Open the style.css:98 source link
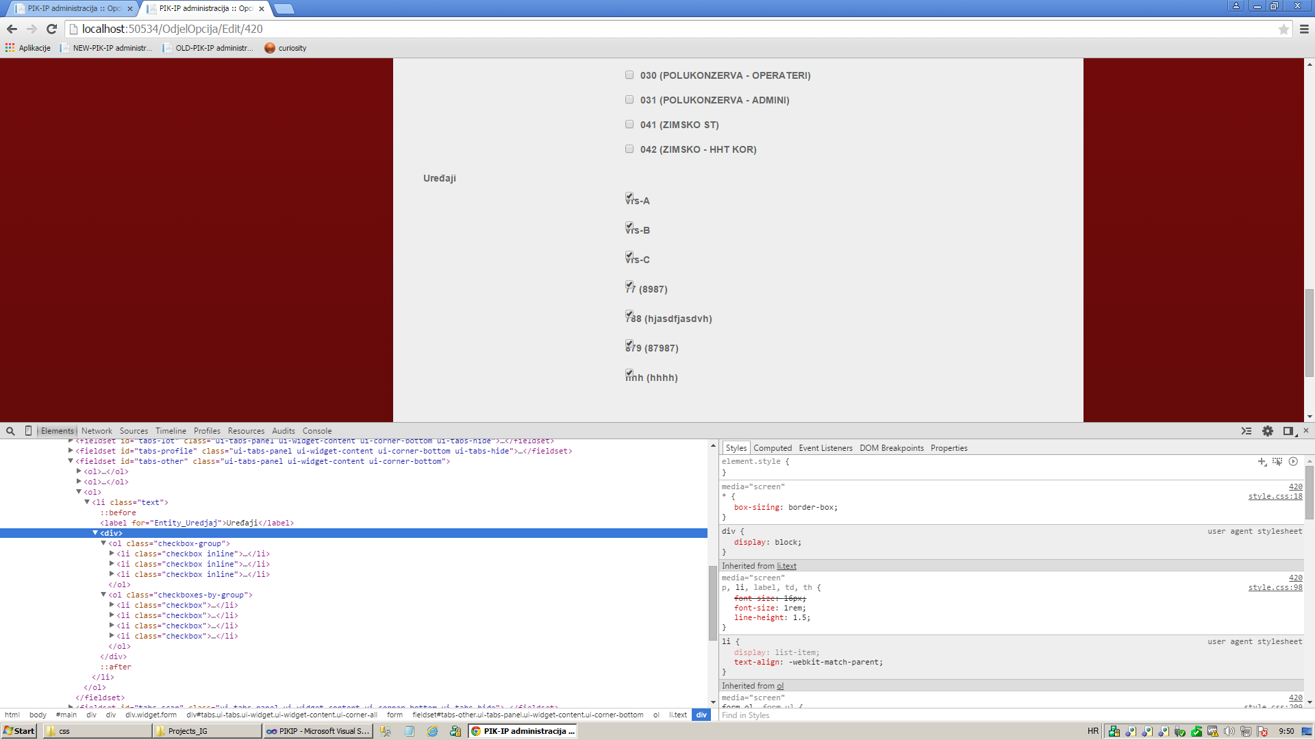This screenshot has height=740, width=1315. pos(1275,587)
